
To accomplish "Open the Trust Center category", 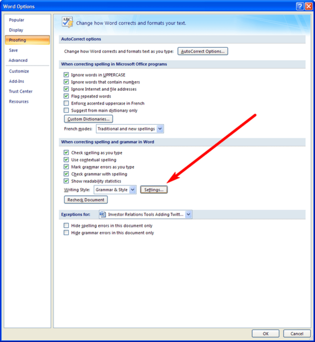I will (x=21, y=91).
